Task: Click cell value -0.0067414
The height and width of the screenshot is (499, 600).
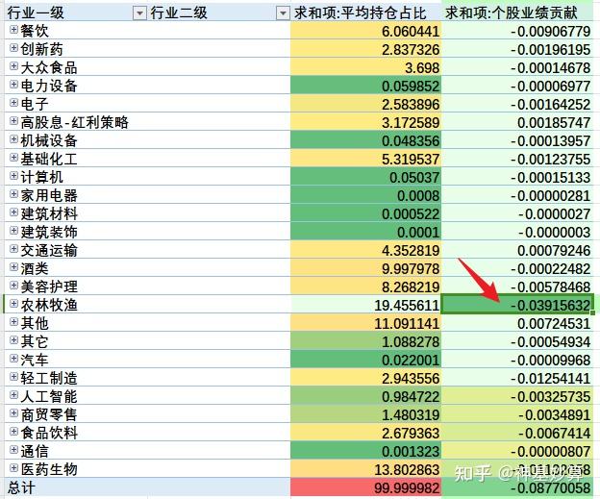Action: coord(555,434)
